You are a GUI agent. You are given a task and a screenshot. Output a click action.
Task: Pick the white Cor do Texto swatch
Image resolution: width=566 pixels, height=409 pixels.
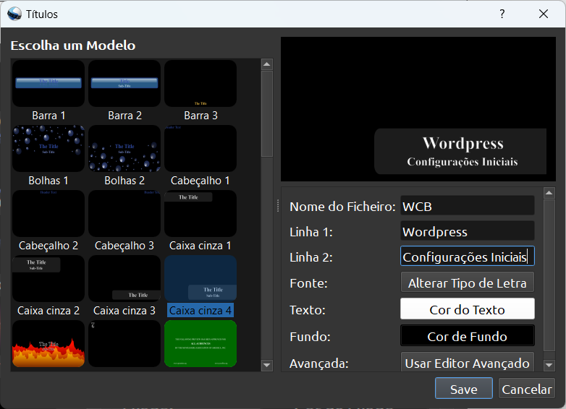click(x=468, y=310)
